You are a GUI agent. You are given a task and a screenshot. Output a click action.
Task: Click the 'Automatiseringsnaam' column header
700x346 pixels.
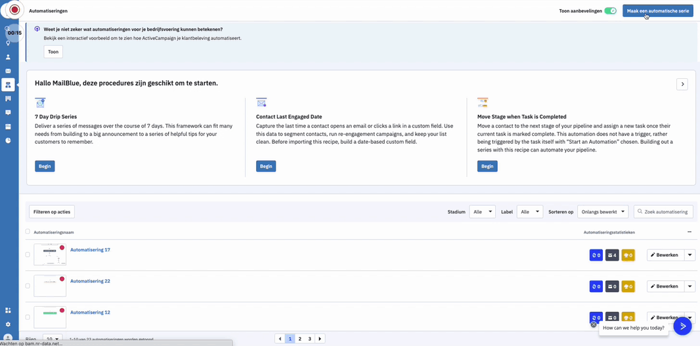click(x=54, y=232)
